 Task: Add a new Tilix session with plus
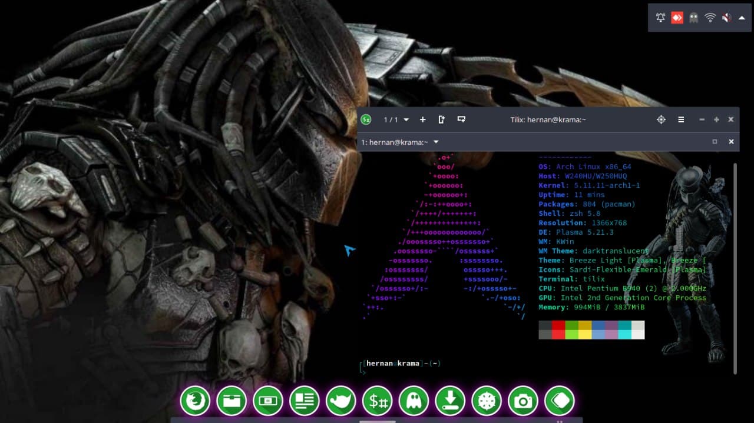422,119
